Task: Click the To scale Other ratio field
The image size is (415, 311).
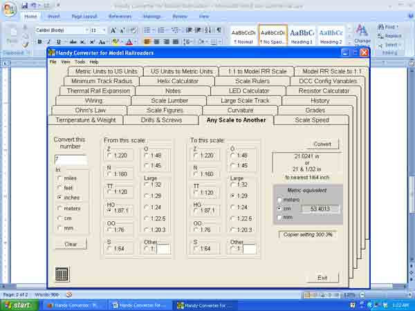Action: (x=250, y=249)
